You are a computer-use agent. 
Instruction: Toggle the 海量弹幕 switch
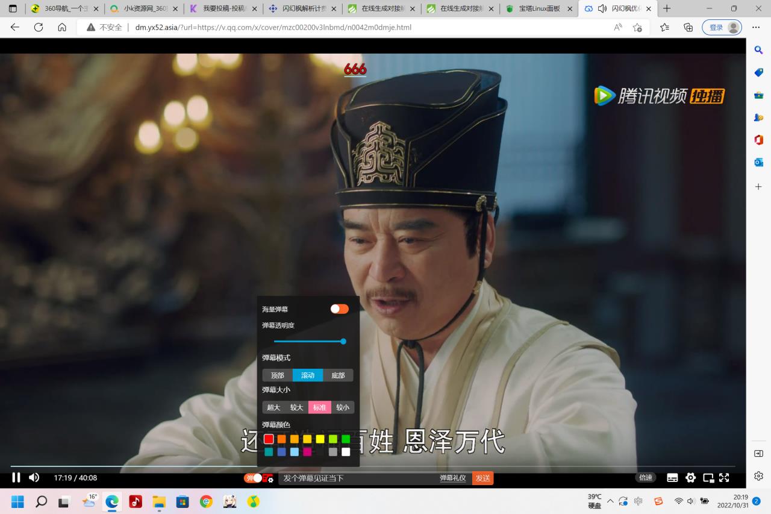point(339,309)
